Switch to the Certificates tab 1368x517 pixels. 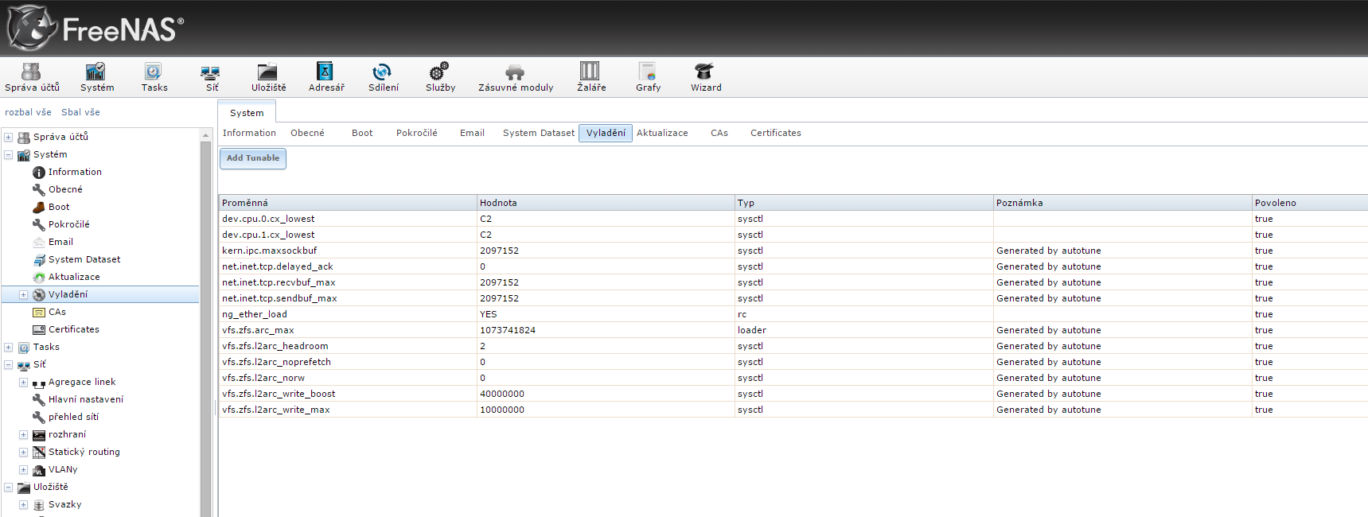[776, 133]
